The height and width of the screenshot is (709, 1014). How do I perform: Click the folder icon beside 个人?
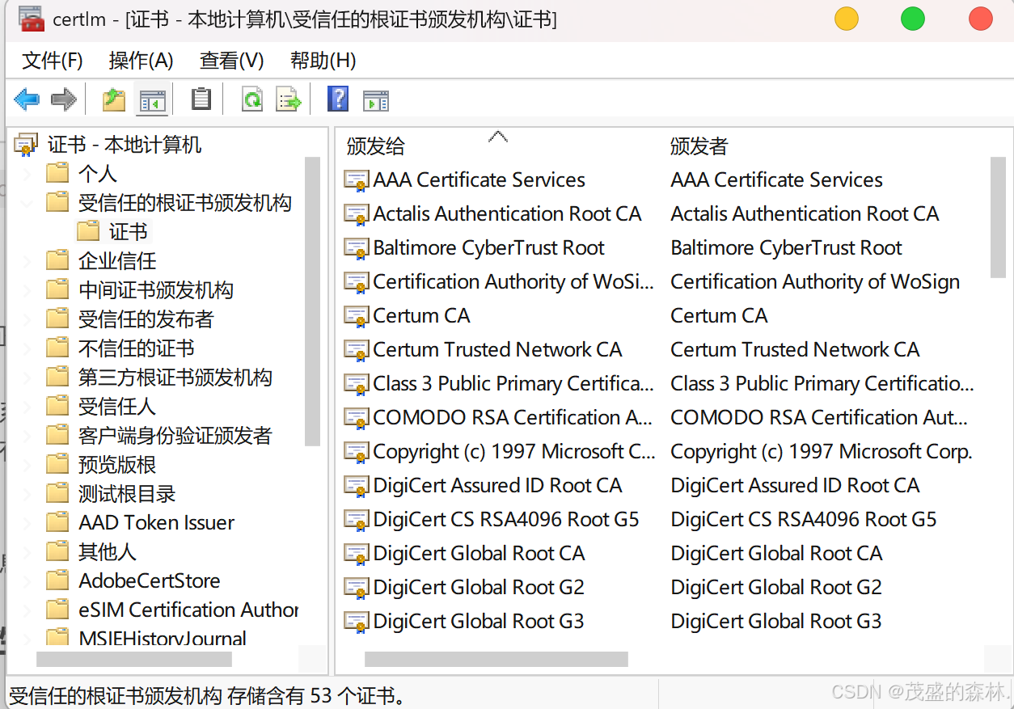[57, 173]
